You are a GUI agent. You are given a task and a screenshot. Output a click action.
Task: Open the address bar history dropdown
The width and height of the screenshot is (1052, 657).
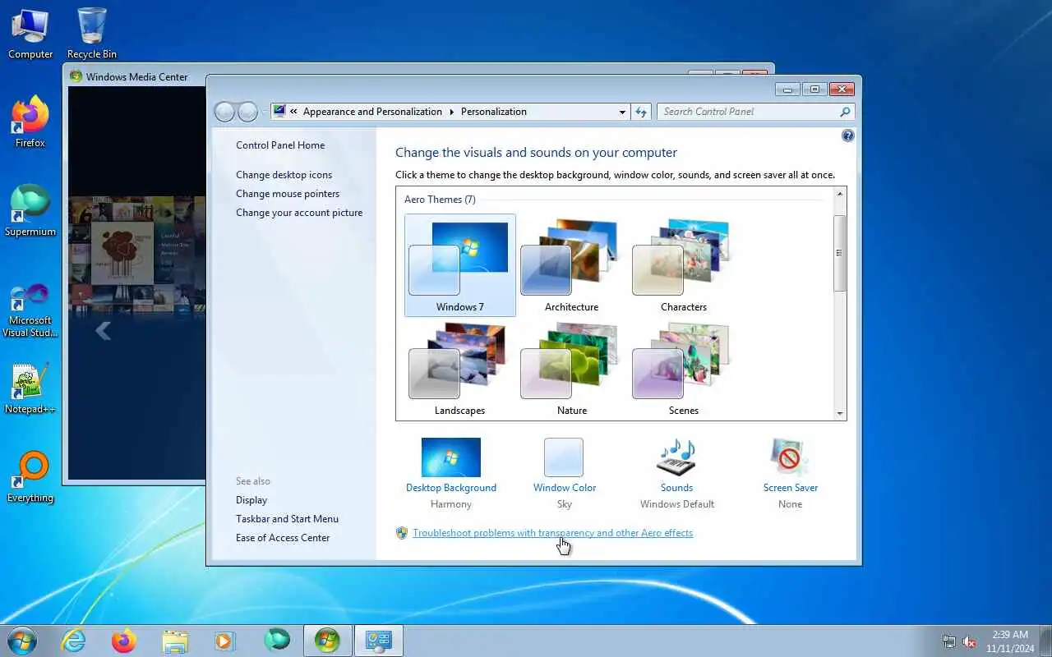[622, 112]
